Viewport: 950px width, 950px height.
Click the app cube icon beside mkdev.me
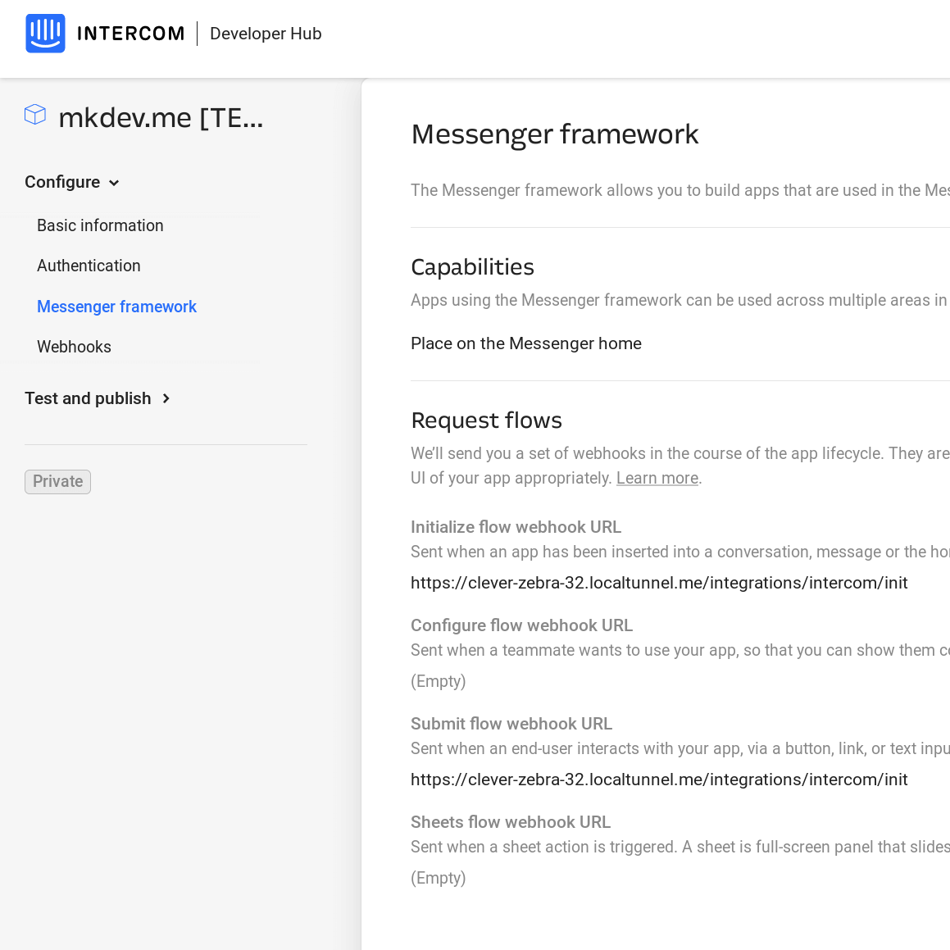click(35, 115)
